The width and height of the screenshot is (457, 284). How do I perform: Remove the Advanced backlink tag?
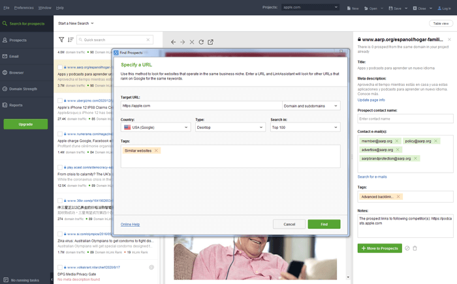pos(398,197)
